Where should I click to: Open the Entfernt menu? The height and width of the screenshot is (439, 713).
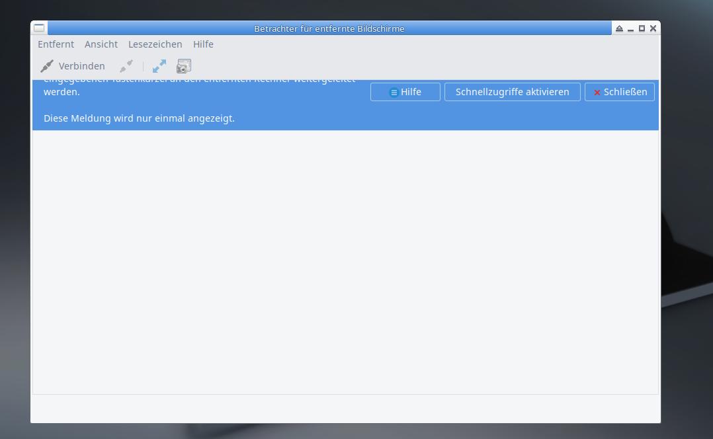tap(56, 44)
